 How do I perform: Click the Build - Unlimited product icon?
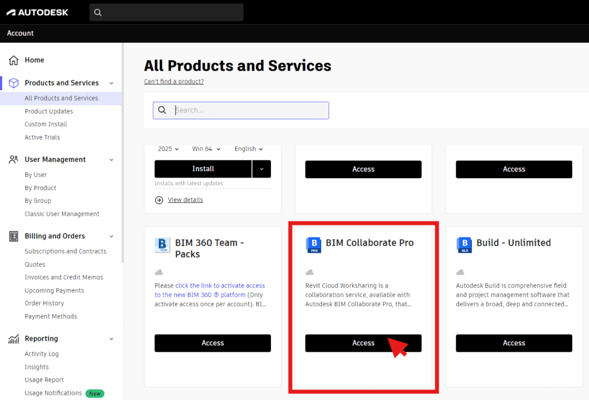[464, 245]
